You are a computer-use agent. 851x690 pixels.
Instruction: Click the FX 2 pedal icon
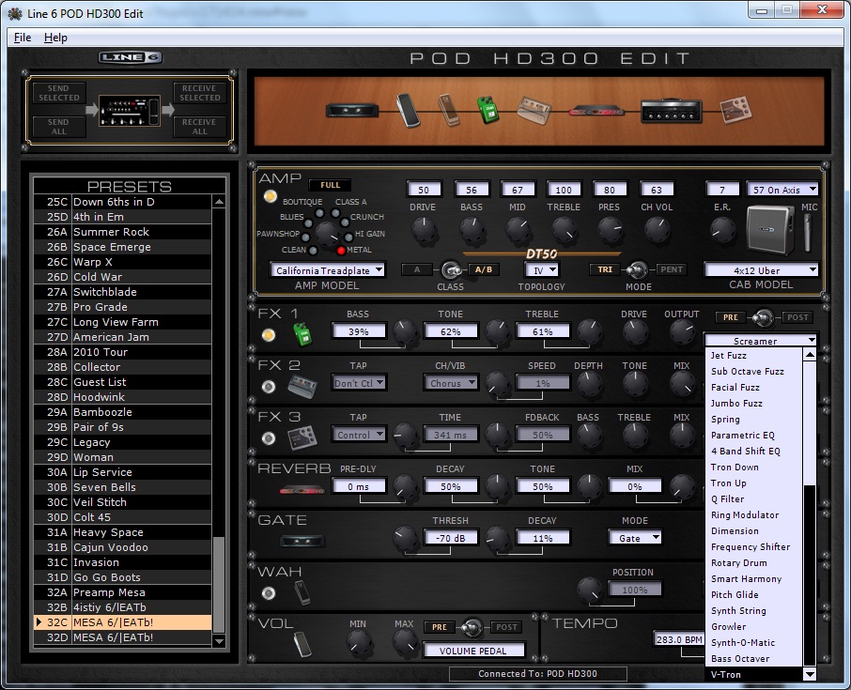[302, 386]
